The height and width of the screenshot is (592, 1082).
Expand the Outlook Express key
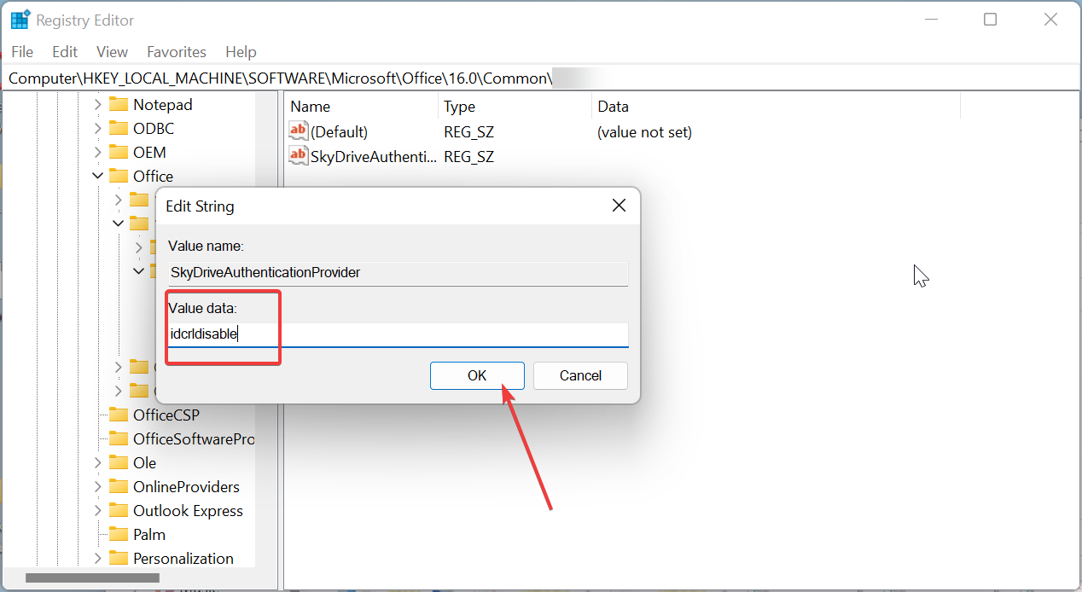(97, 511)
